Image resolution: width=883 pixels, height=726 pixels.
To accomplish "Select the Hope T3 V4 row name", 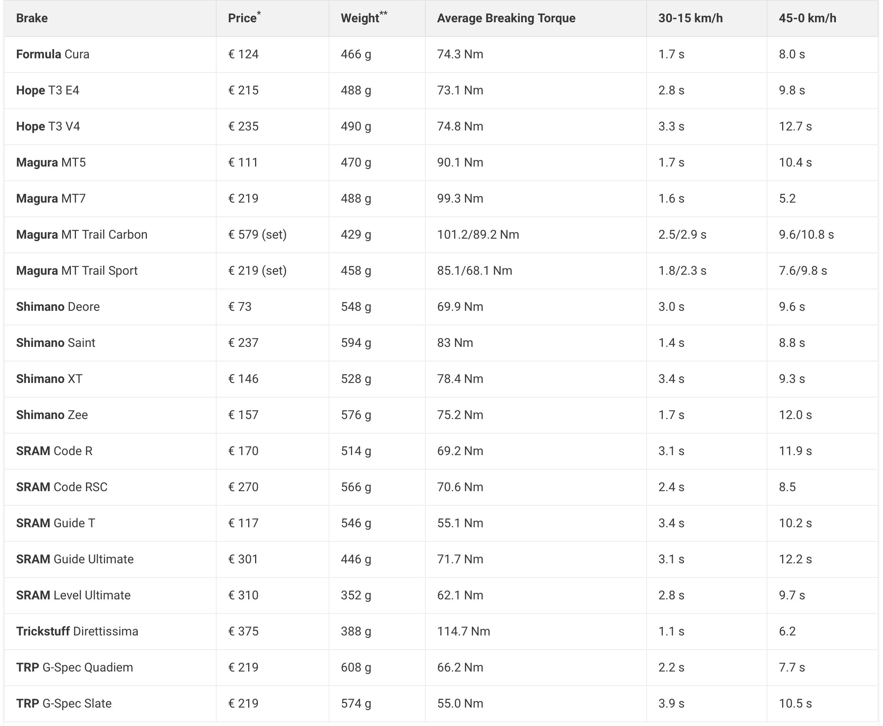I will click(x=48, y=126).
